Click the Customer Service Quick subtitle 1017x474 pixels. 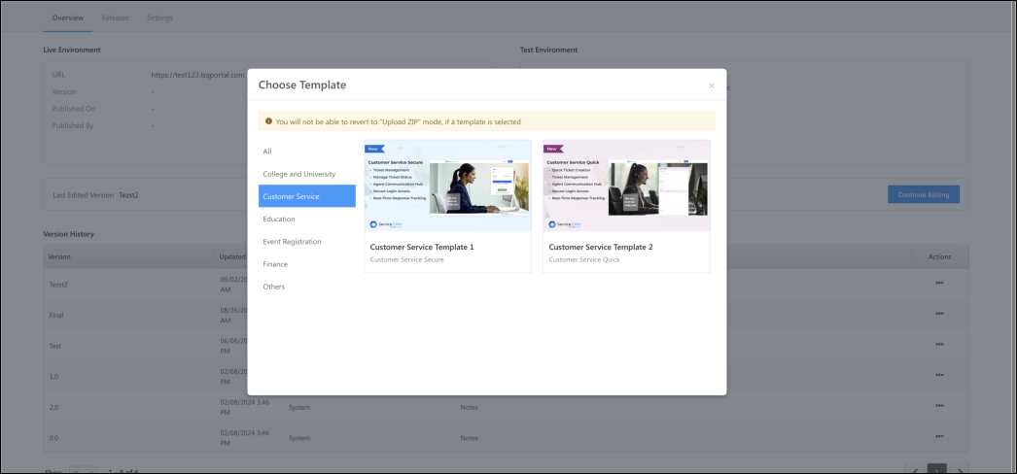click(x=583, y=259)
